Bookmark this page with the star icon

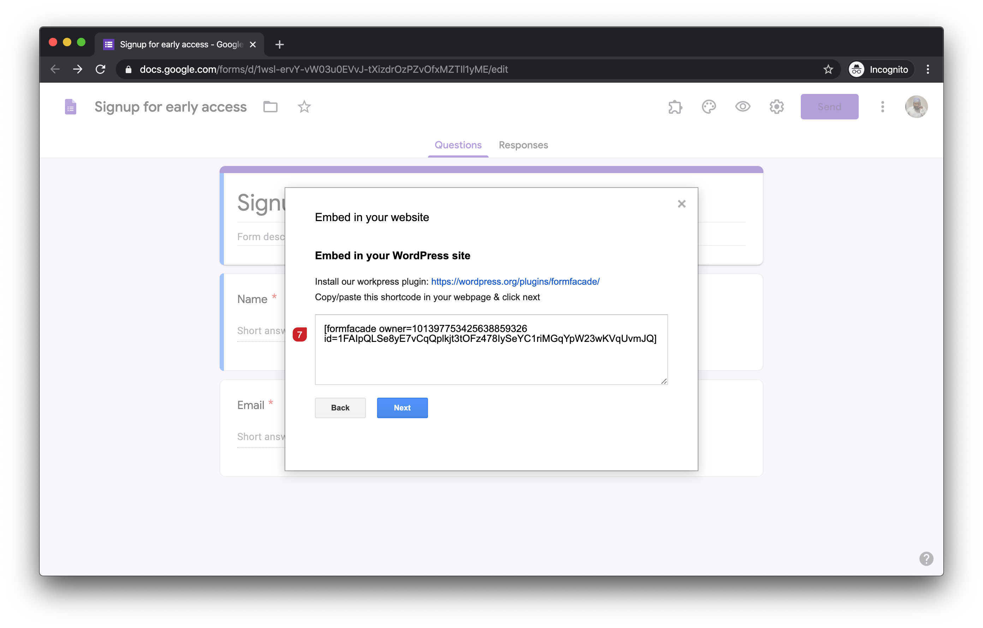point(828,70)
